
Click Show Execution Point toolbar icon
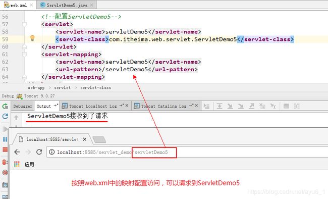click(x=206, y=106)
